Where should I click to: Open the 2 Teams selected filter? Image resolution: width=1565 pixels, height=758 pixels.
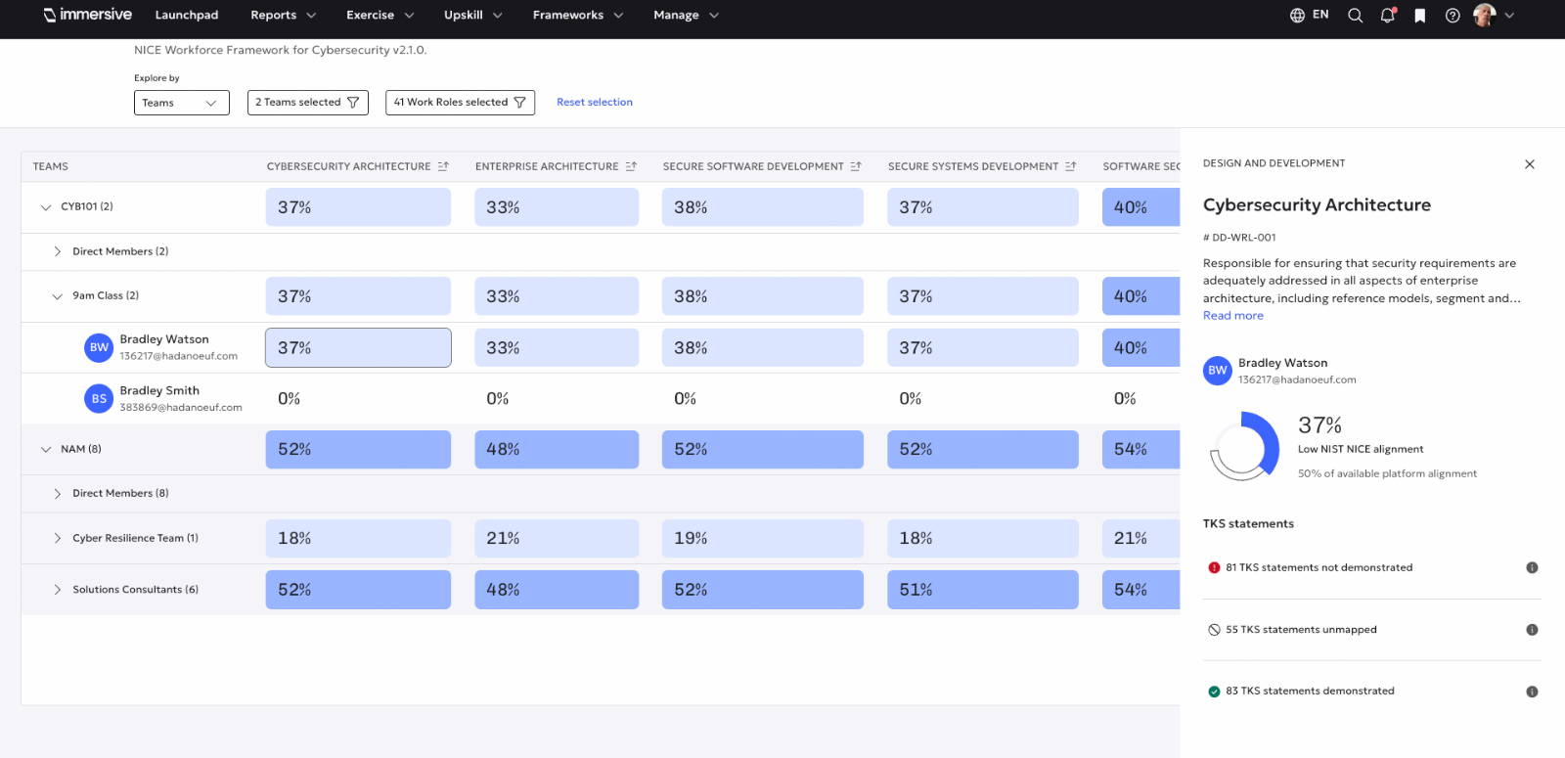(x=308, y=103)
